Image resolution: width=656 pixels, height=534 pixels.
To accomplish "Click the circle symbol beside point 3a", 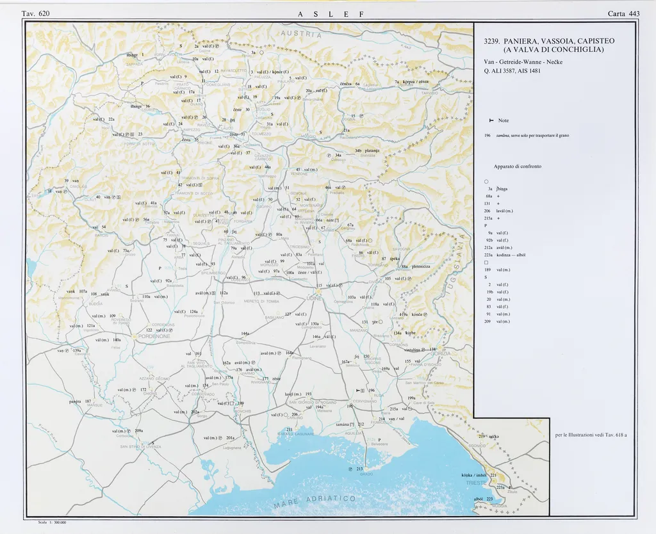I will (x=262, y=53).
